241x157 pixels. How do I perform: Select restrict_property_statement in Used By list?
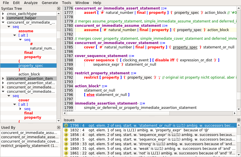29,146
